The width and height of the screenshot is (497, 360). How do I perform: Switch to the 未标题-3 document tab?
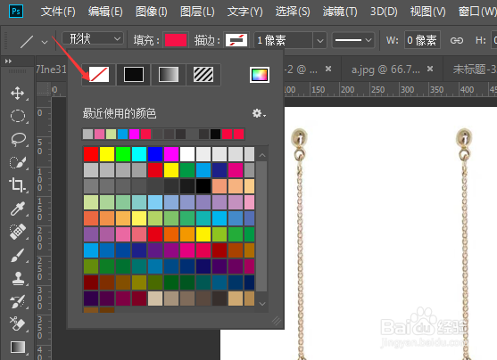[475, 69]
